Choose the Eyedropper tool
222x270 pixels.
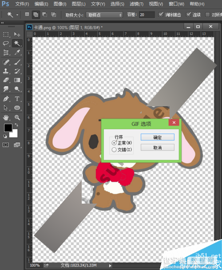tap(17, 52)
